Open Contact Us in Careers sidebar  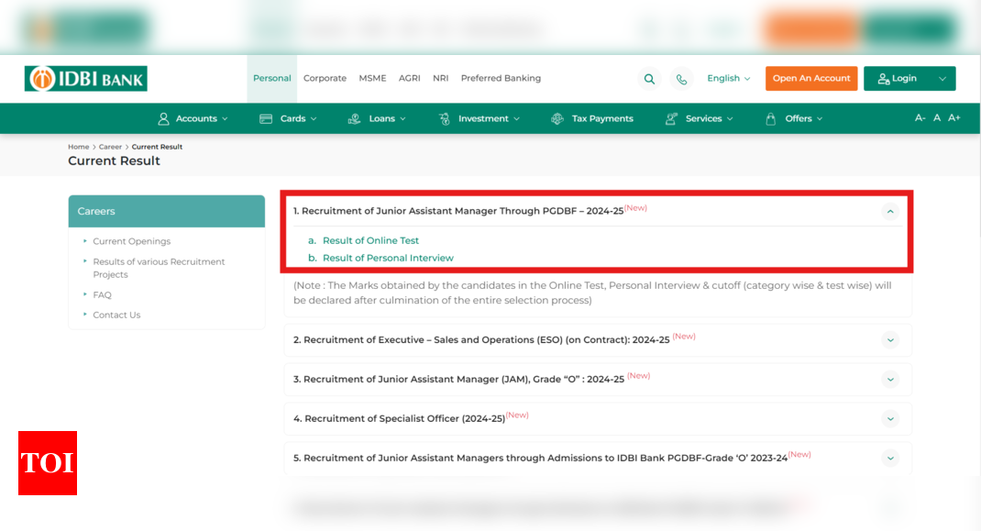tap(116, 315)
